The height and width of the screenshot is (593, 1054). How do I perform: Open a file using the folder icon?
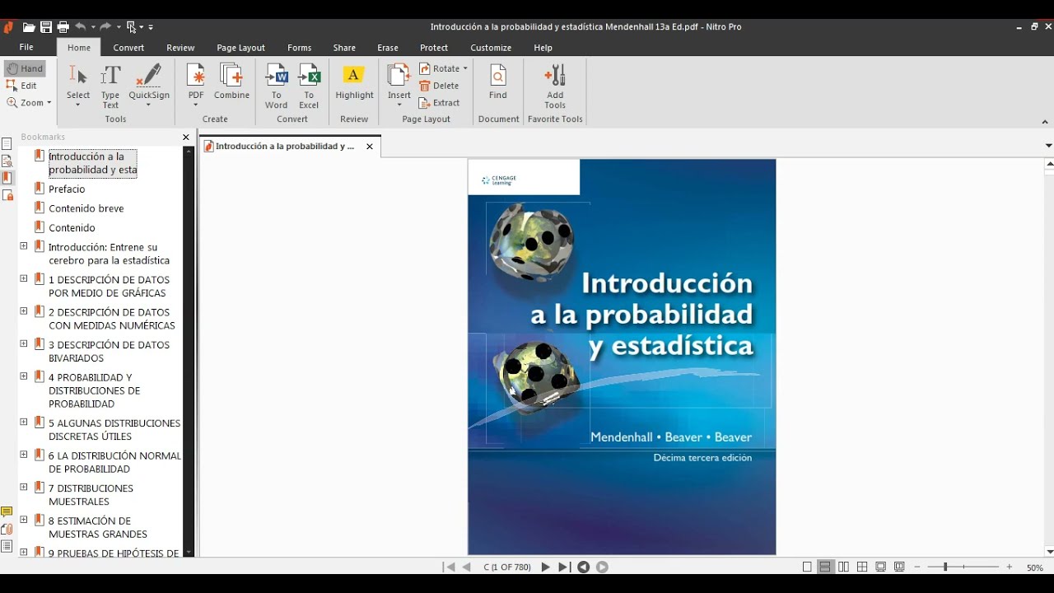pyautogui.click(x=29, y=27)
